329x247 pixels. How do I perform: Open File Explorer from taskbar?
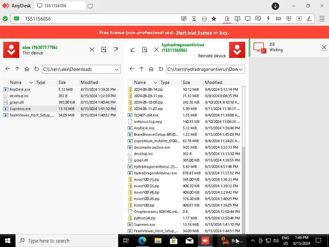coord(158,241)
